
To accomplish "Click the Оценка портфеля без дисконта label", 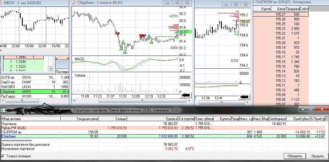I will coord(26,144).
